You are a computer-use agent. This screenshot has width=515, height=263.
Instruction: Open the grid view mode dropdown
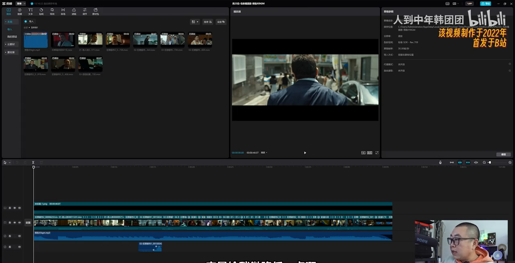[195, 22]
